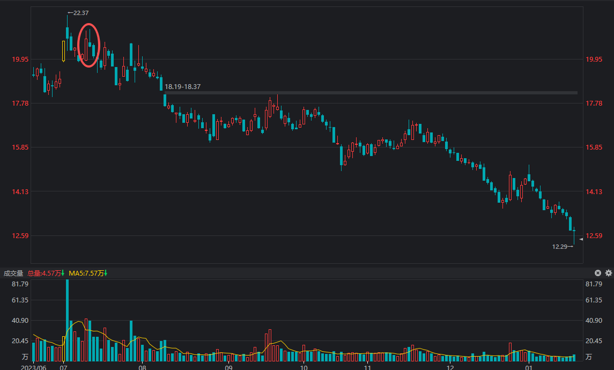Close the volume indicator panel
614x370 pixels.
click(x=598, y=273)
